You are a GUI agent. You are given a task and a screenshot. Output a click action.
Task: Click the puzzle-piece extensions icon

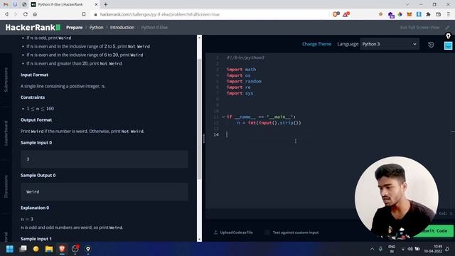tap(428, 14)
